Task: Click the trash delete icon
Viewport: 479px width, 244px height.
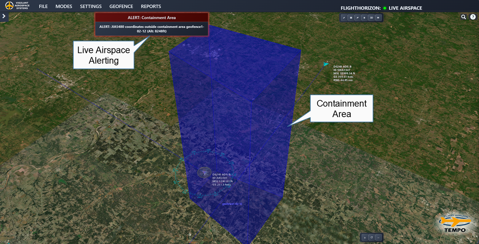Action: [364, 18]
